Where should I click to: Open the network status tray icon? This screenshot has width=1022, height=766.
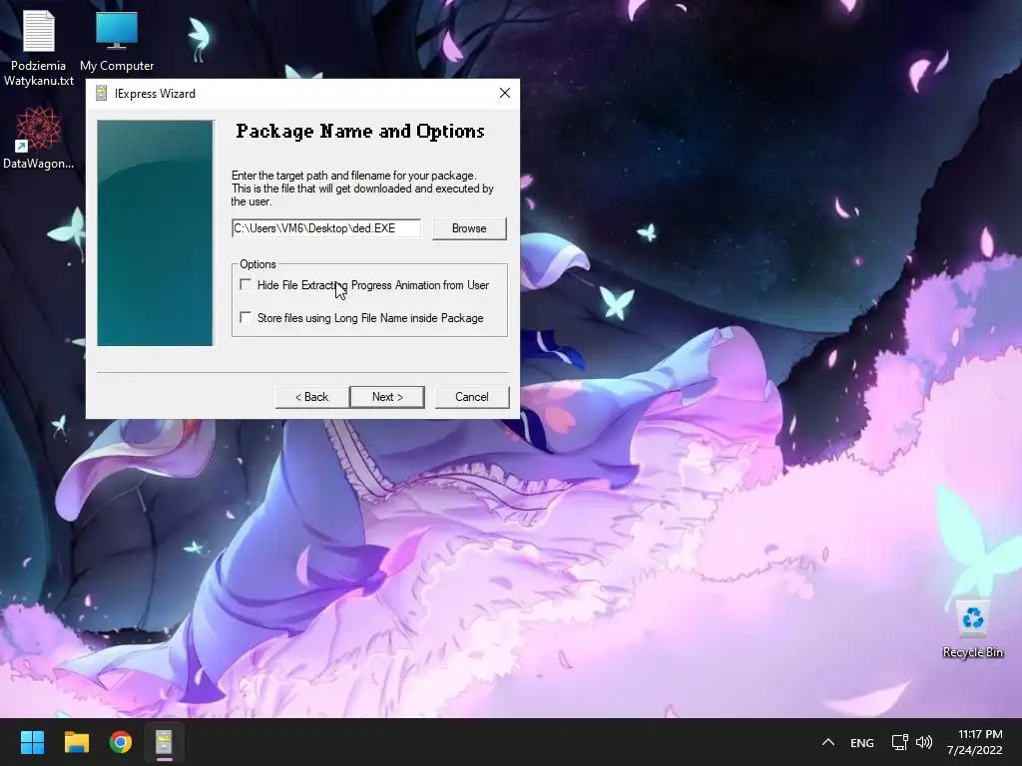pos(900,742)
